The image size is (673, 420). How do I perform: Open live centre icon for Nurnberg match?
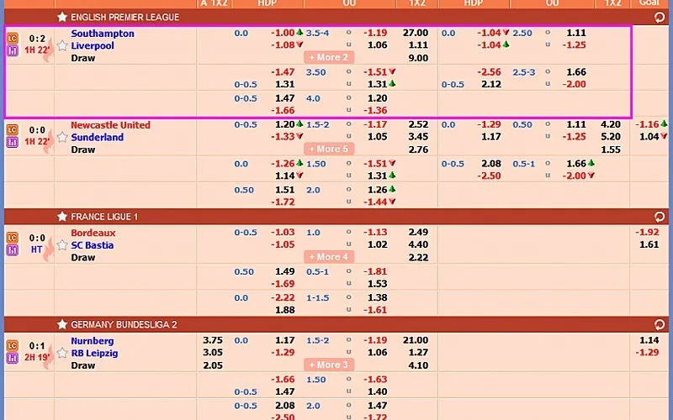click(x=13, y=346)
